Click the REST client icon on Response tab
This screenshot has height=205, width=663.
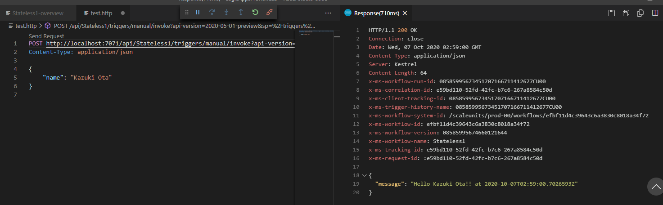tap(347, 13)
